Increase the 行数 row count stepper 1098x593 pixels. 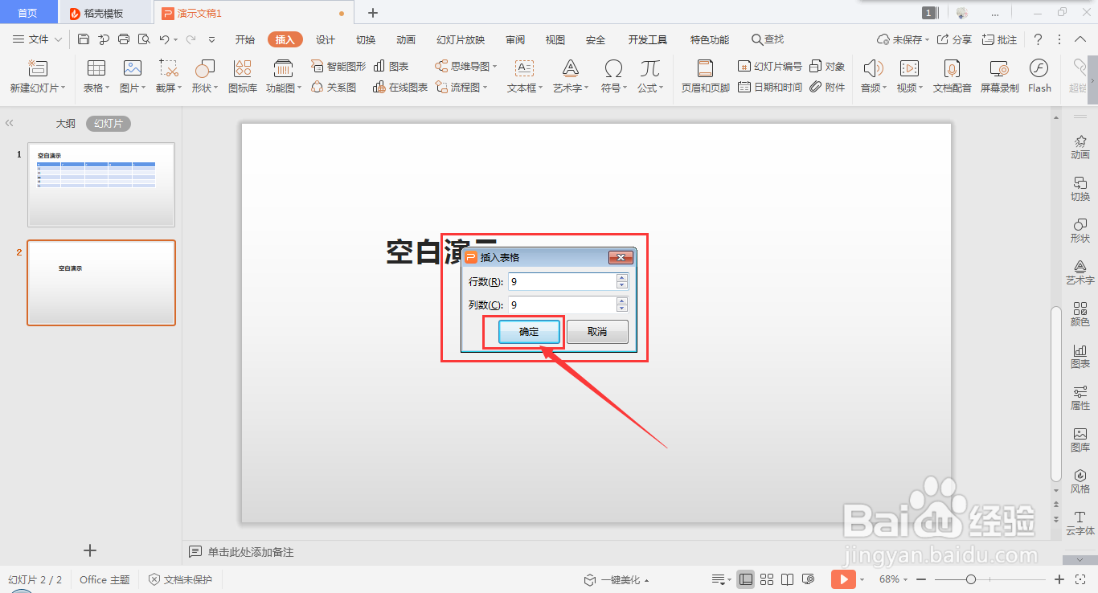[x=621, y=278]
